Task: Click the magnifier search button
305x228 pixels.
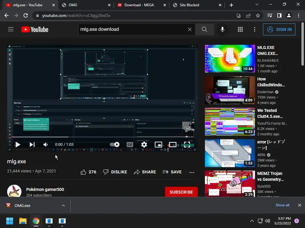Action: [204, 29]
